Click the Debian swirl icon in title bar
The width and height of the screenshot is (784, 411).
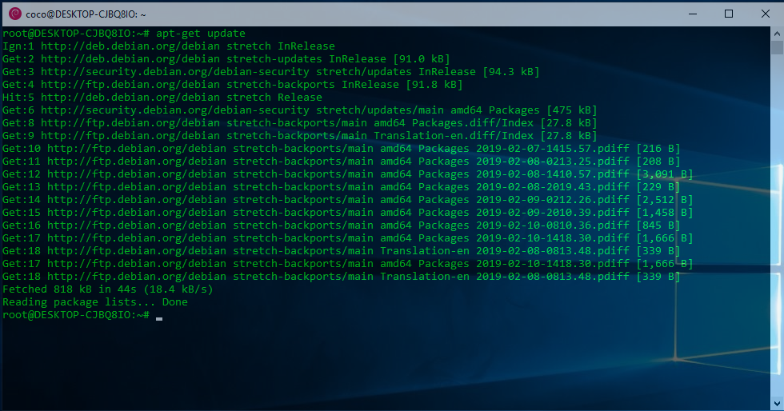coord(15,14)
